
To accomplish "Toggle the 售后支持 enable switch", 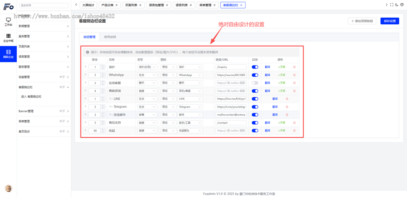I will 255,123.
